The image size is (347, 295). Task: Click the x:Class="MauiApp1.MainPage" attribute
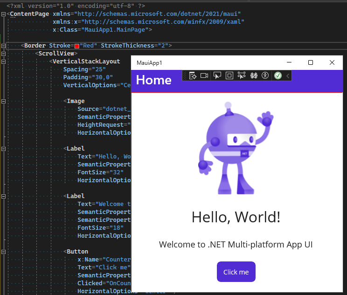point(100,30)
